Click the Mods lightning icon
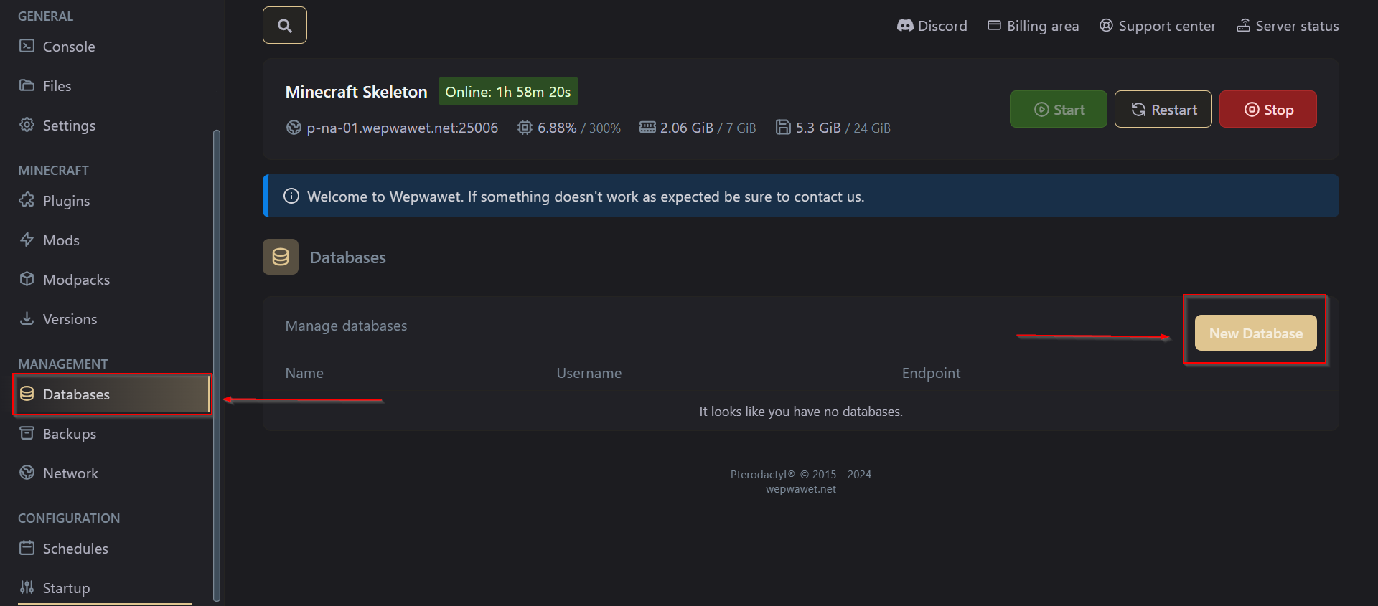Image resolution: width=1378 pixels, height=606 pixels. (x=27, y=240)
